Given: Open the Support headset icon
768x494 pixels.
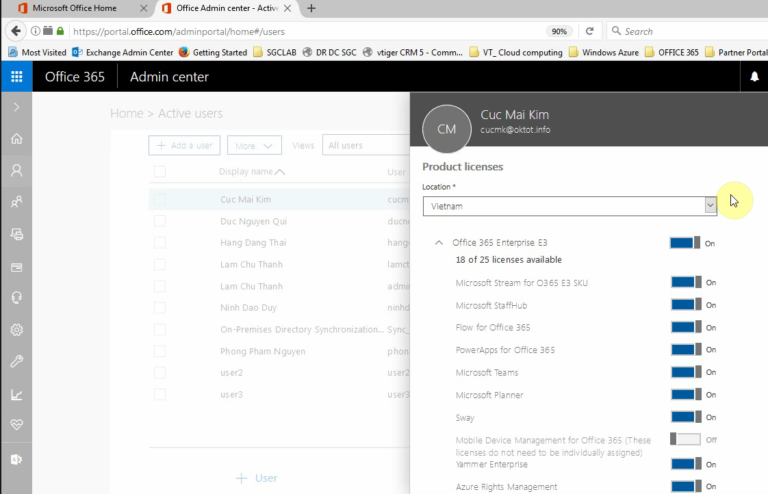Looking at the screenshot, I should (16, 298).
